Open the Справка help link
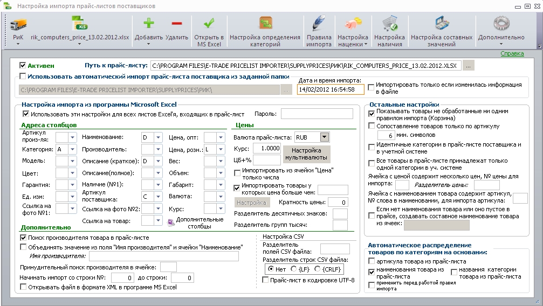543x306 pixels. coord(512,54)
